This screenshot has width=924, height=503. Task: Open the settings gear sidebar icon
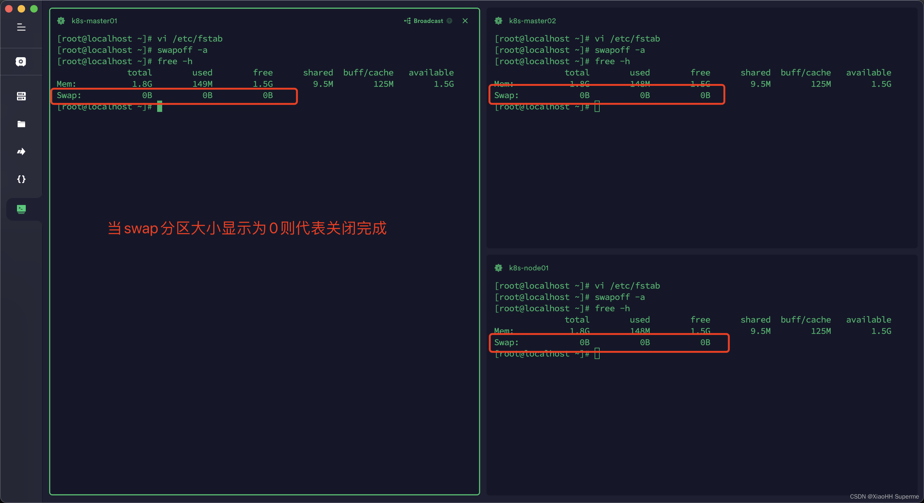[x=21, y=62]
